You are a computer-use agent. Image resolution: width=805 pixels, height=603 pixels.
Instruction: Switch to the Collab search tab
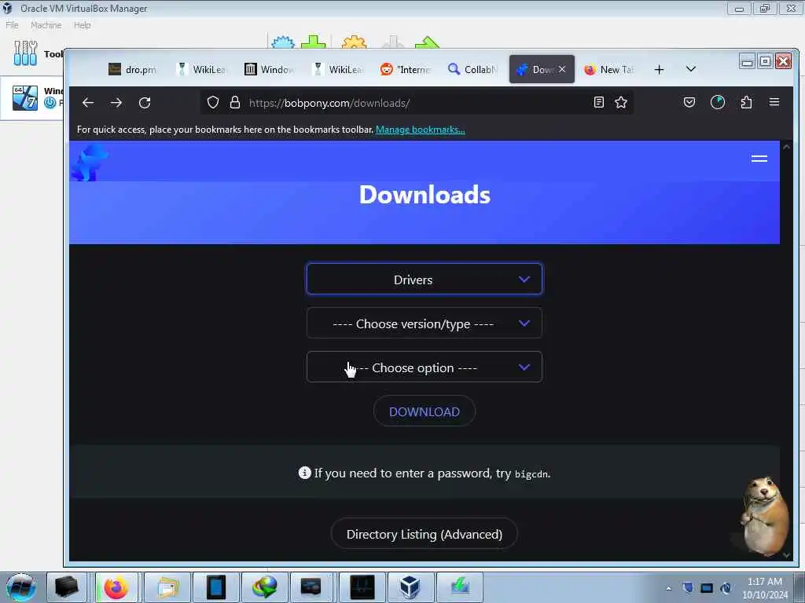point(473,69)
